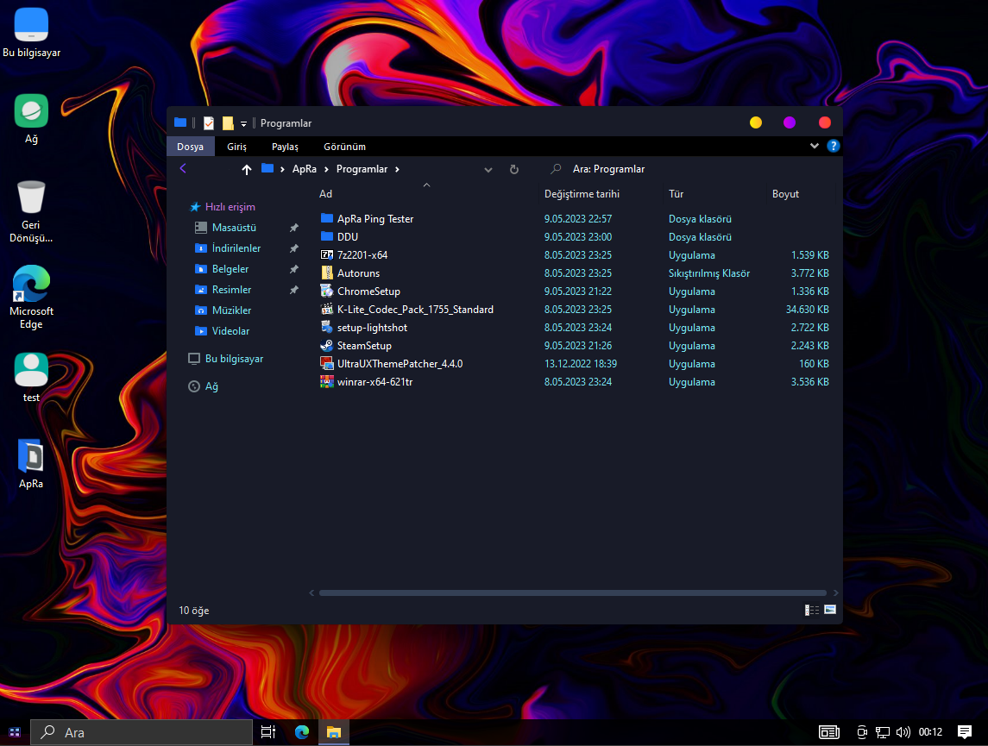Expand the ribbon with chevron
This screenshot has width=988, height=746.
(x=814, y=146)
